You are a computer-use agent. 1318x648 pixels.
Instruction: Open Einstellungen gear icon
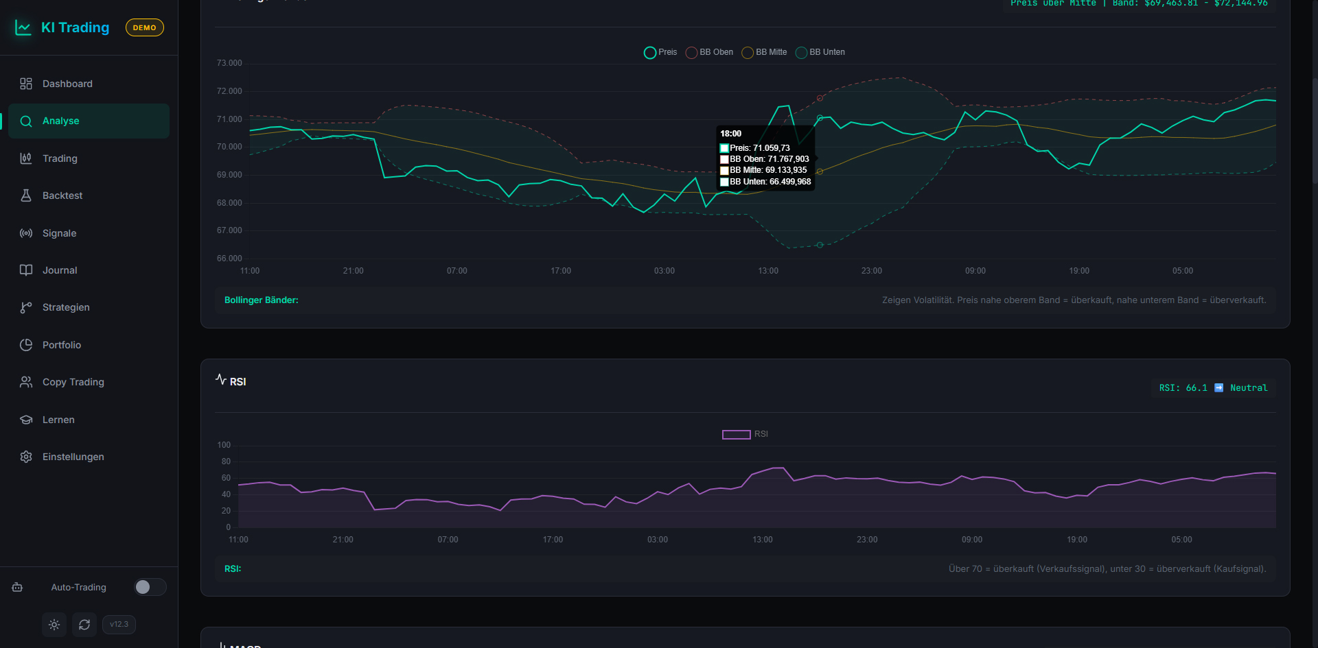[x=26, y=457]
